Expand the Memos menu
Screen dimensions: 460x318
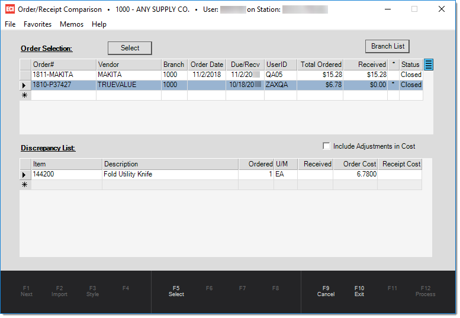(x=72, y=24)
